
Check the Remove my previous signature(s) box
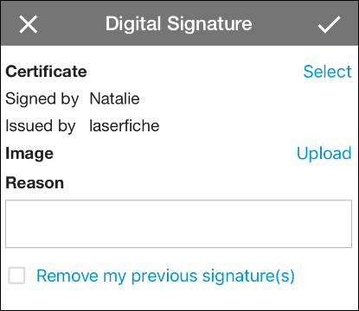(x=16, y=276)
